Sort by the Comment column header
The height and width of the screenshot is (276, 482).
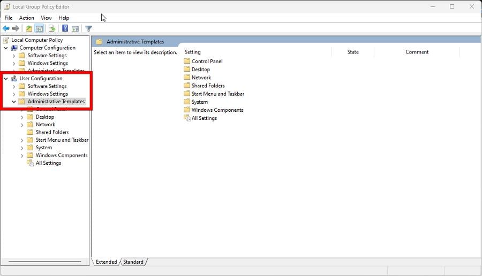click(417, 52)
